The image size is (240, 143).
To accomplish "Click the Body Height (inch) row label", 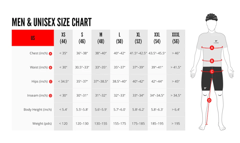I will pos(37,109).
